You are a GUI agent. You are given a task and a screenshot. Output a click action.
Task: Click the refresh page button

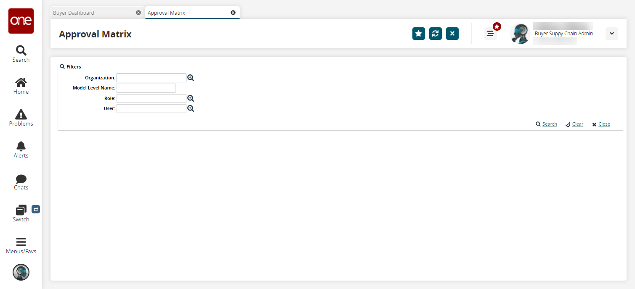436,34
